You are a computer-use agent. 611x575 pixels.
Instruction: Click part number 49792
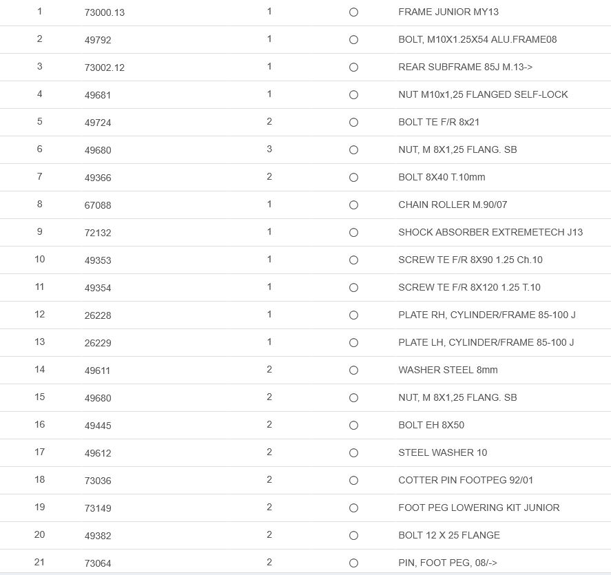98,40
